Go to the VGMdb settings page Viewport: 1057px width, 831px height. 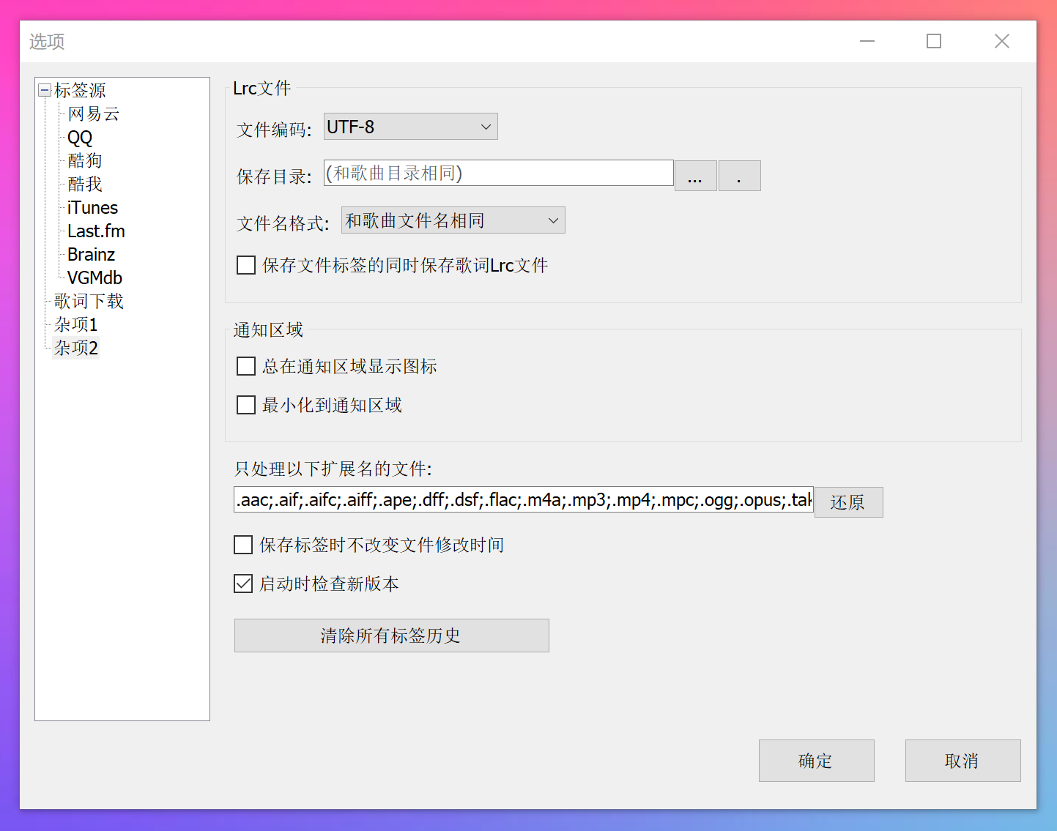(x=94, y=278)
